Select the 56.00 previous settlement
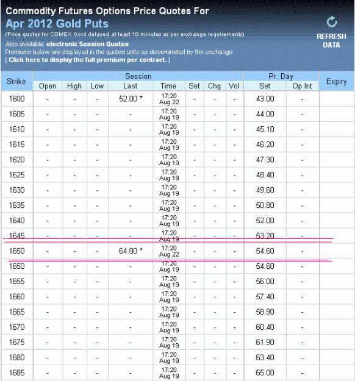This screenshot has height=381, width=355. tap(265, 282)
